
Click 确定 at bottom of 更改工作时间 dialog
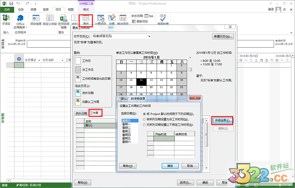click(x=205, y=183)
